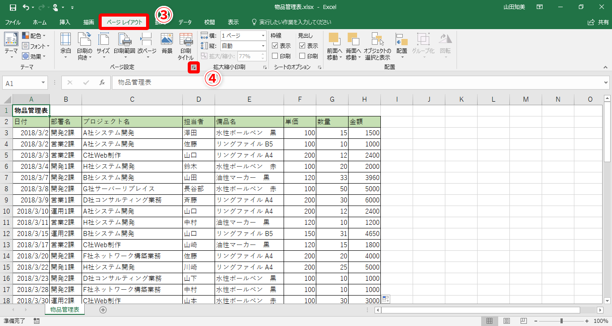612x326 pixels.
Task: Open Ribbon Display Options button
Action: [x=540, y=7]
